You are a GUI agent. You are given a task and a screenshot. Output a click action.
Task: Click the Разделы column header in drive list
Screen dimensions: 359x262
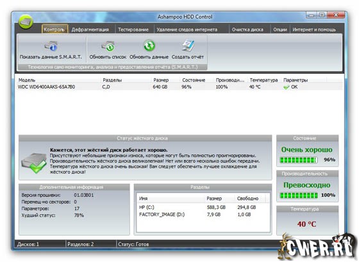click(x=112, y=80)
